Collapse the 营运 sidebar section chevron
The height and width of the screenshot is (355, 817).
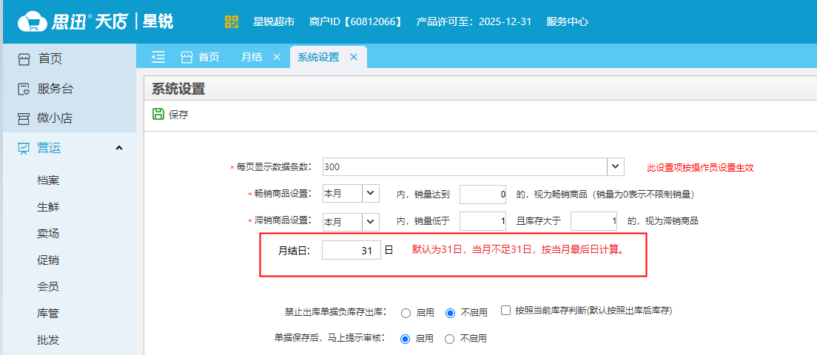pyautogui.click(x=119, y=149)
